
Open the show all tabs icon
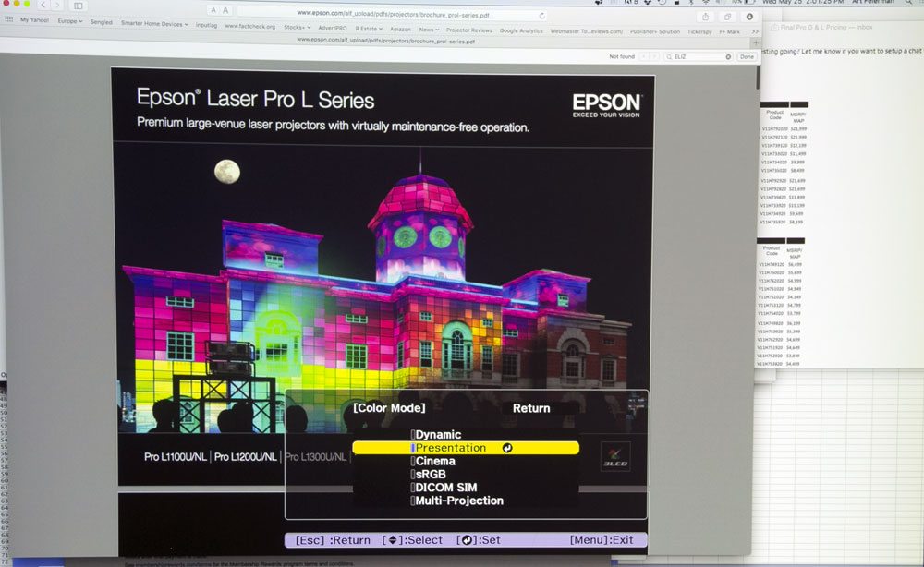coord(727,16)
